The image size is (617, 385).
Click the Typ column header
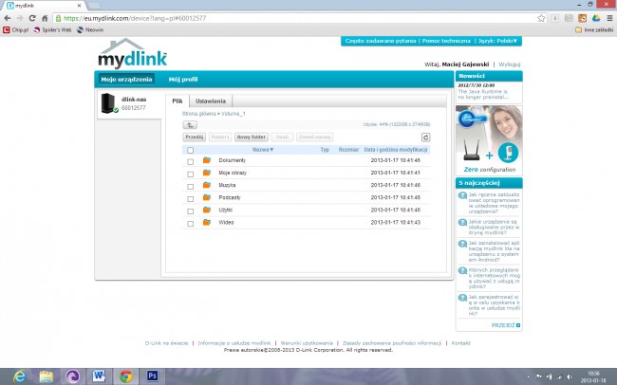(325, 150)
